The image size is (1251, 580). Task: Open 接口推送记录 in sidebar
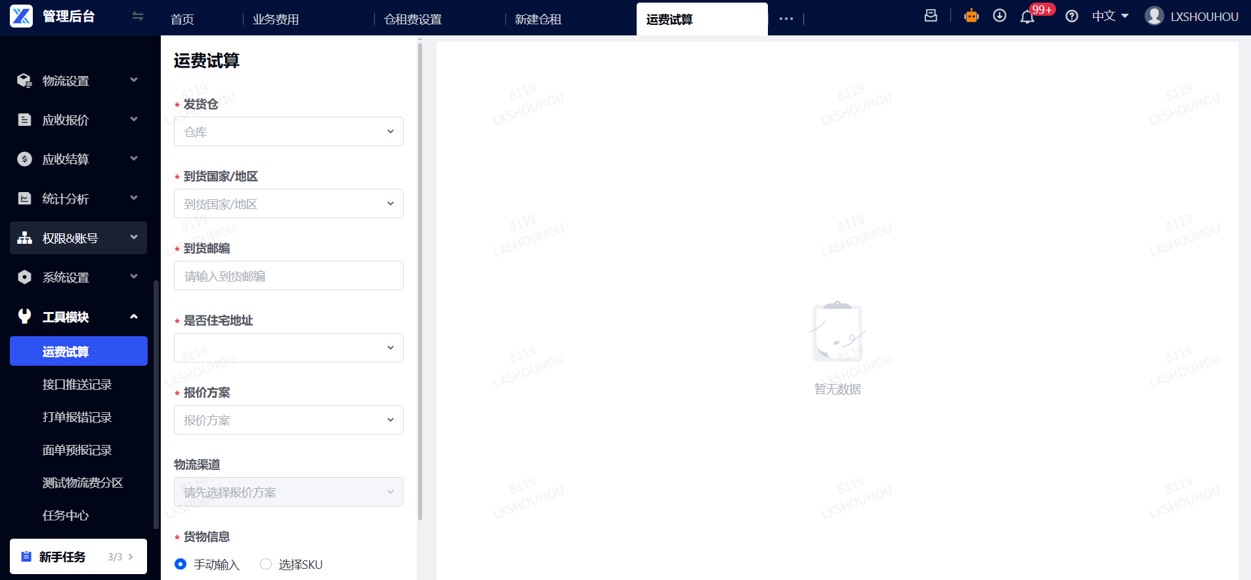pos(79,385)
